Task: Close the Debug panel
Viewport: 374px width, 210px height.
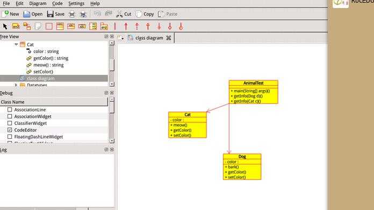Action: [x=112, y=93]
